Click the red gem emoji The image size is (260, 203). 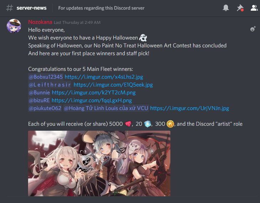128,124
